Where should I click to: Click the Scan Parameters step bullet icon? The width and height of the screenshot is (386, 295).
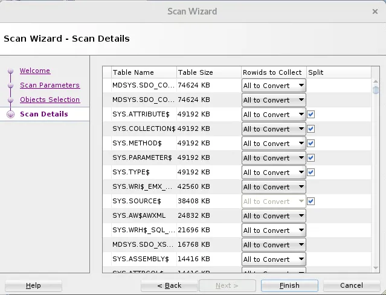[11, 86]
